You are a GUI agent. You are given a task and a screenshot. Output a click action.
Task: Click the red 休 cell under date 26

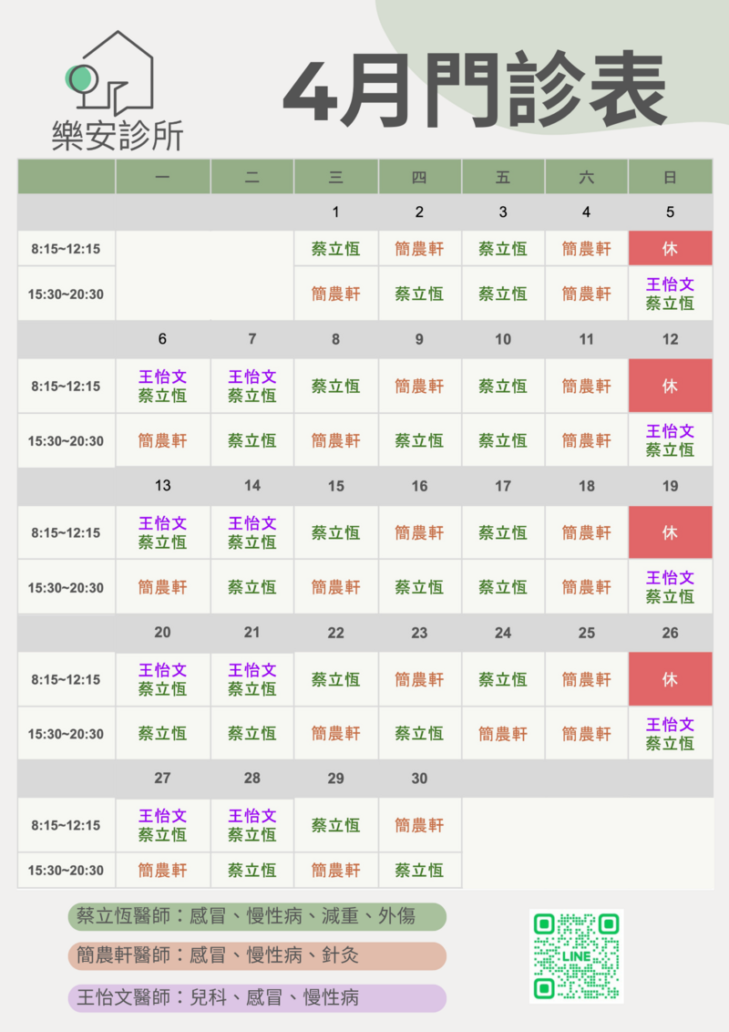click(670, 679)
